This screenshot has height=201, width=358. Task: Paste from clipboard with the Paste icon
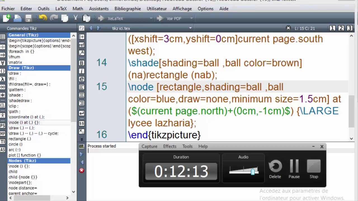coord(86,18)
